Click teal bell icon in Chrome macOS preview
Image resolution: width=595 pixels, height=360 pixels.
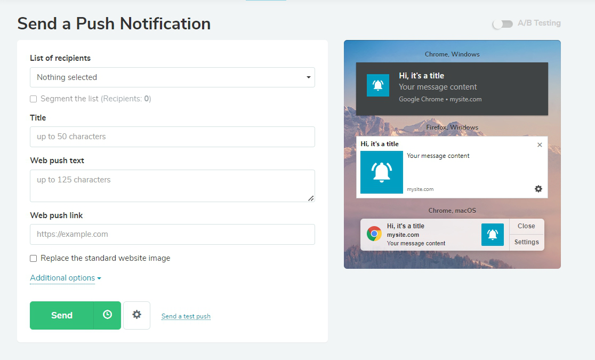(x=492, y=234)
